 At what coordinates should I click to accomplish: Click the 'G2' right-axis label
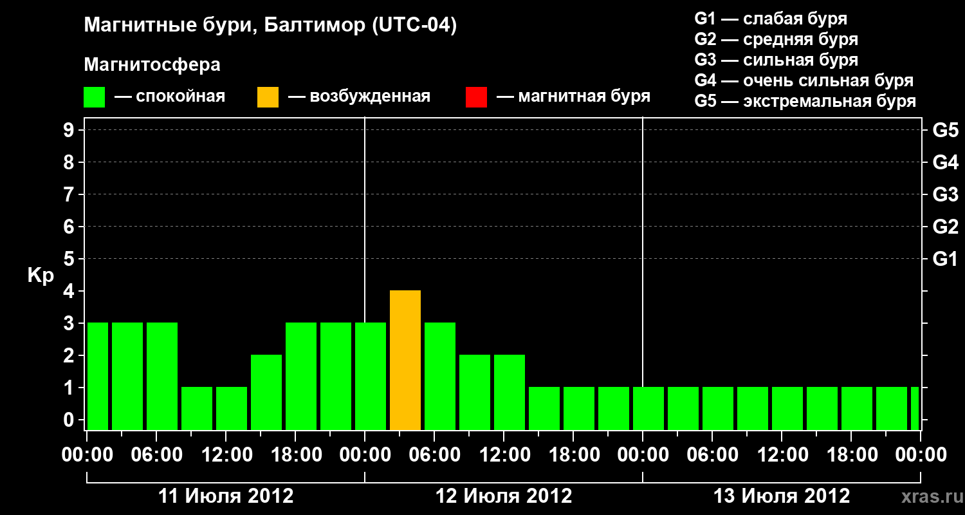946,227
